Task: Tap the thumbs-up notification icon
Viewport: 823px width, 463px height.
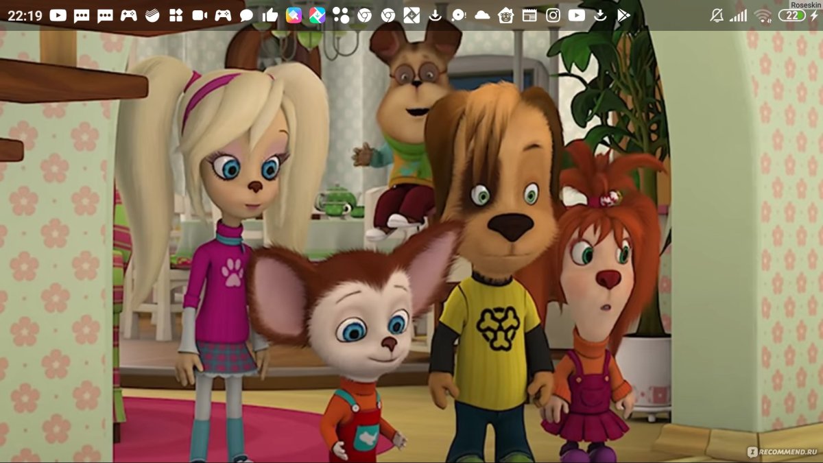Action: click(270, 15)
